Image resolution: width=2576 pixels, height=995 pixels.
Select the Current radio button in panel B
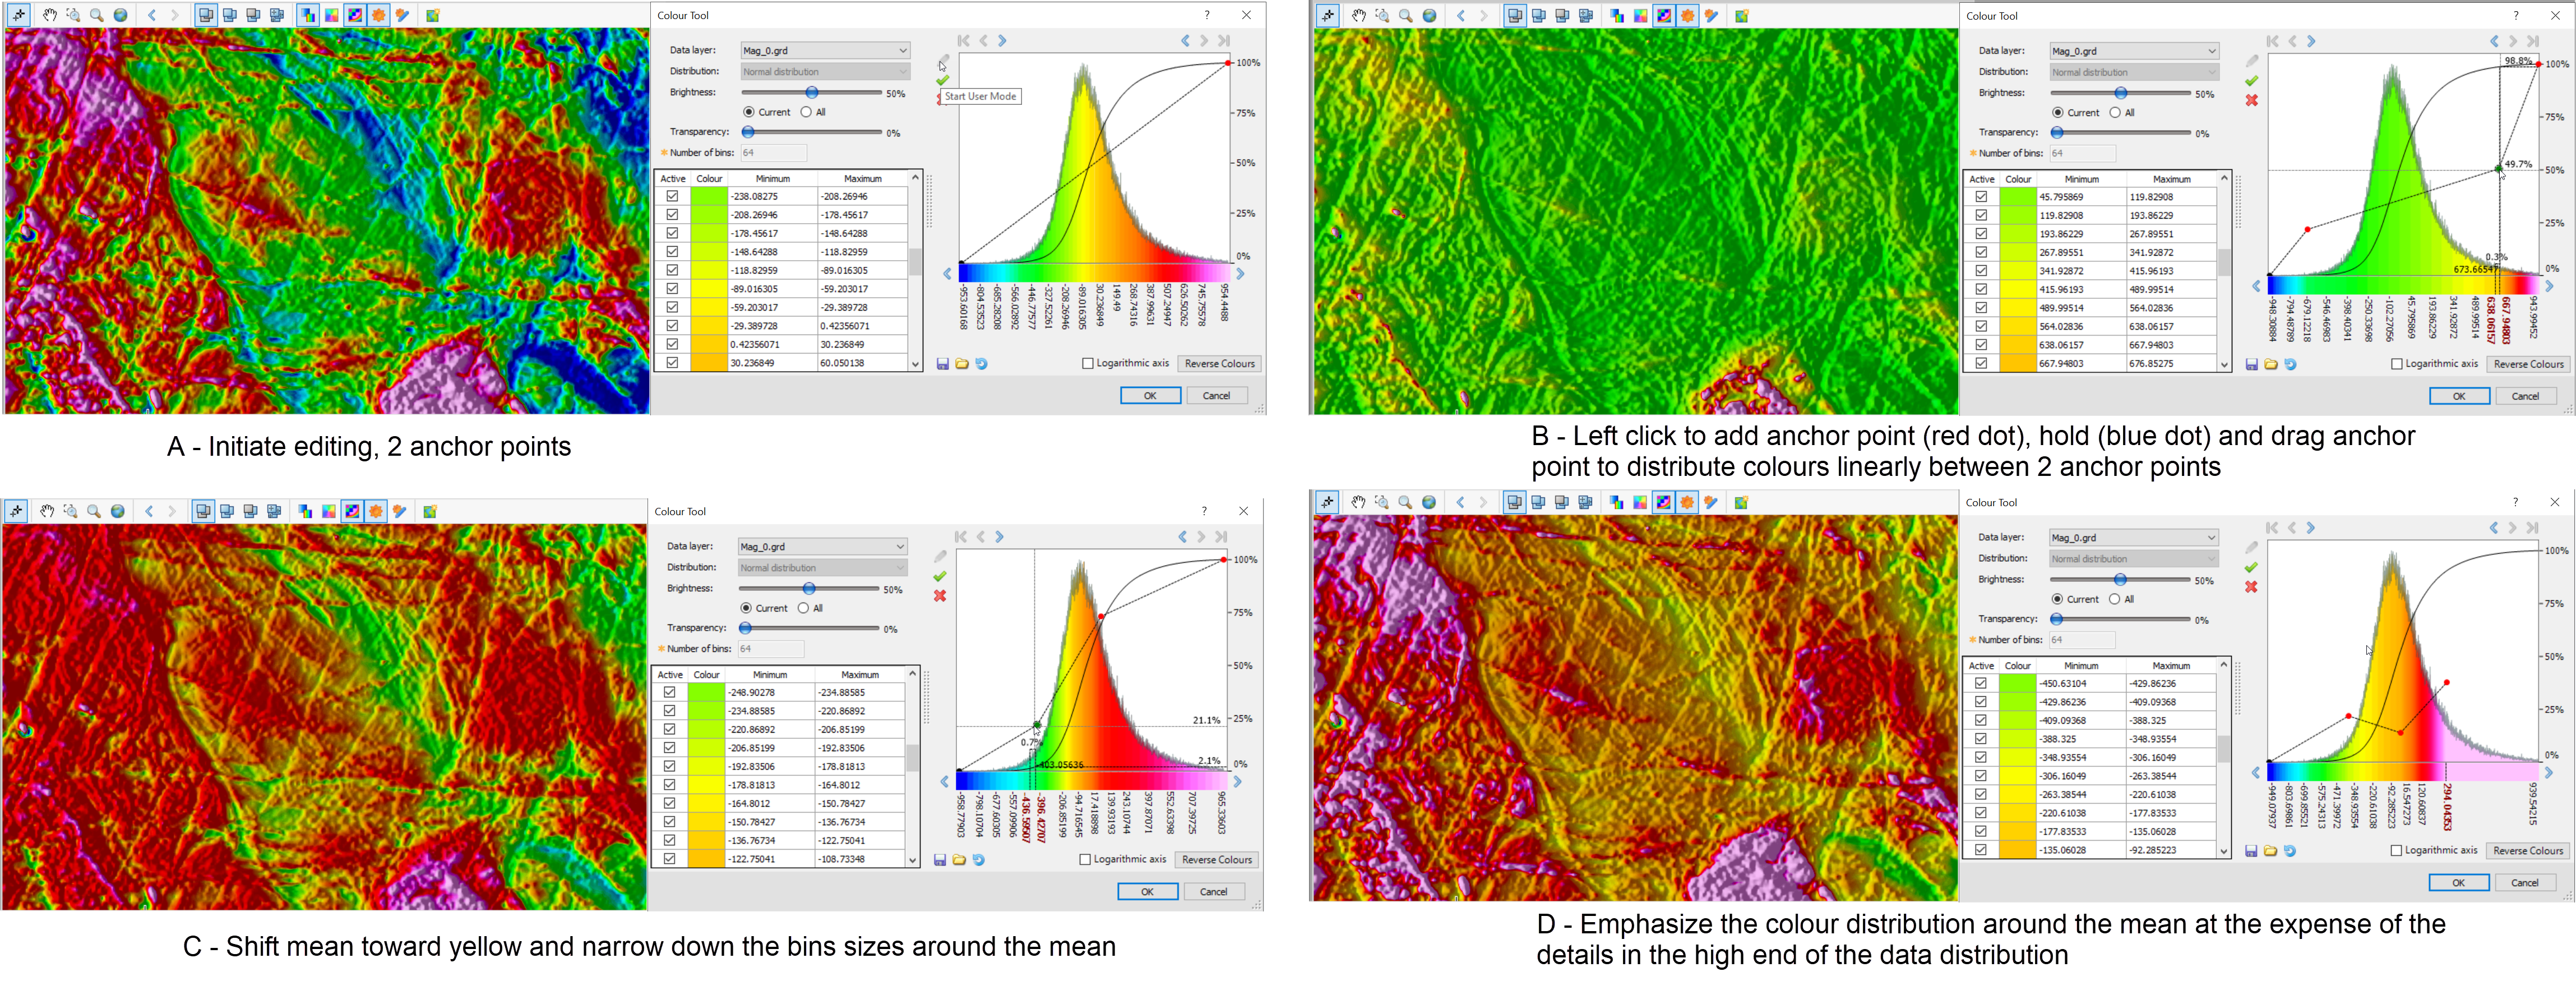2057,113
